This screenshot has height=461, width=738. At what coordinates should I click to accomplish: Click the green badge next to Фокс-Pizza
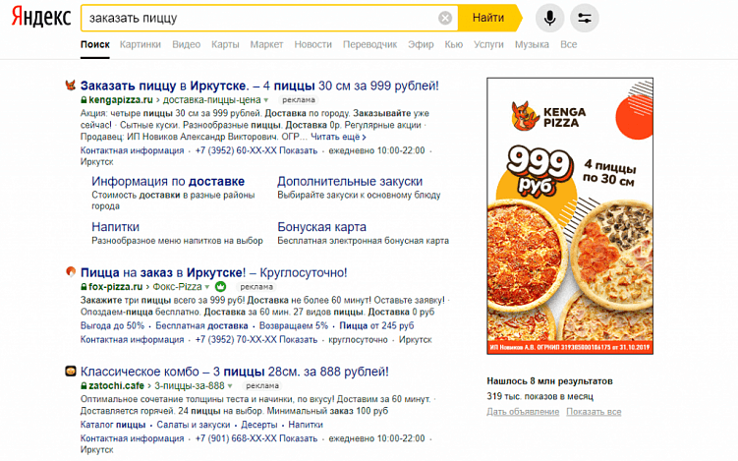click(221, 287)
